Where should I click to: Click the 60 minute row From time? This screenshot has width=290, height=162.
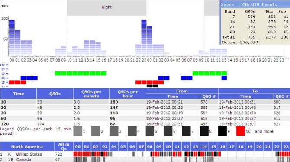tap(164, 119)
